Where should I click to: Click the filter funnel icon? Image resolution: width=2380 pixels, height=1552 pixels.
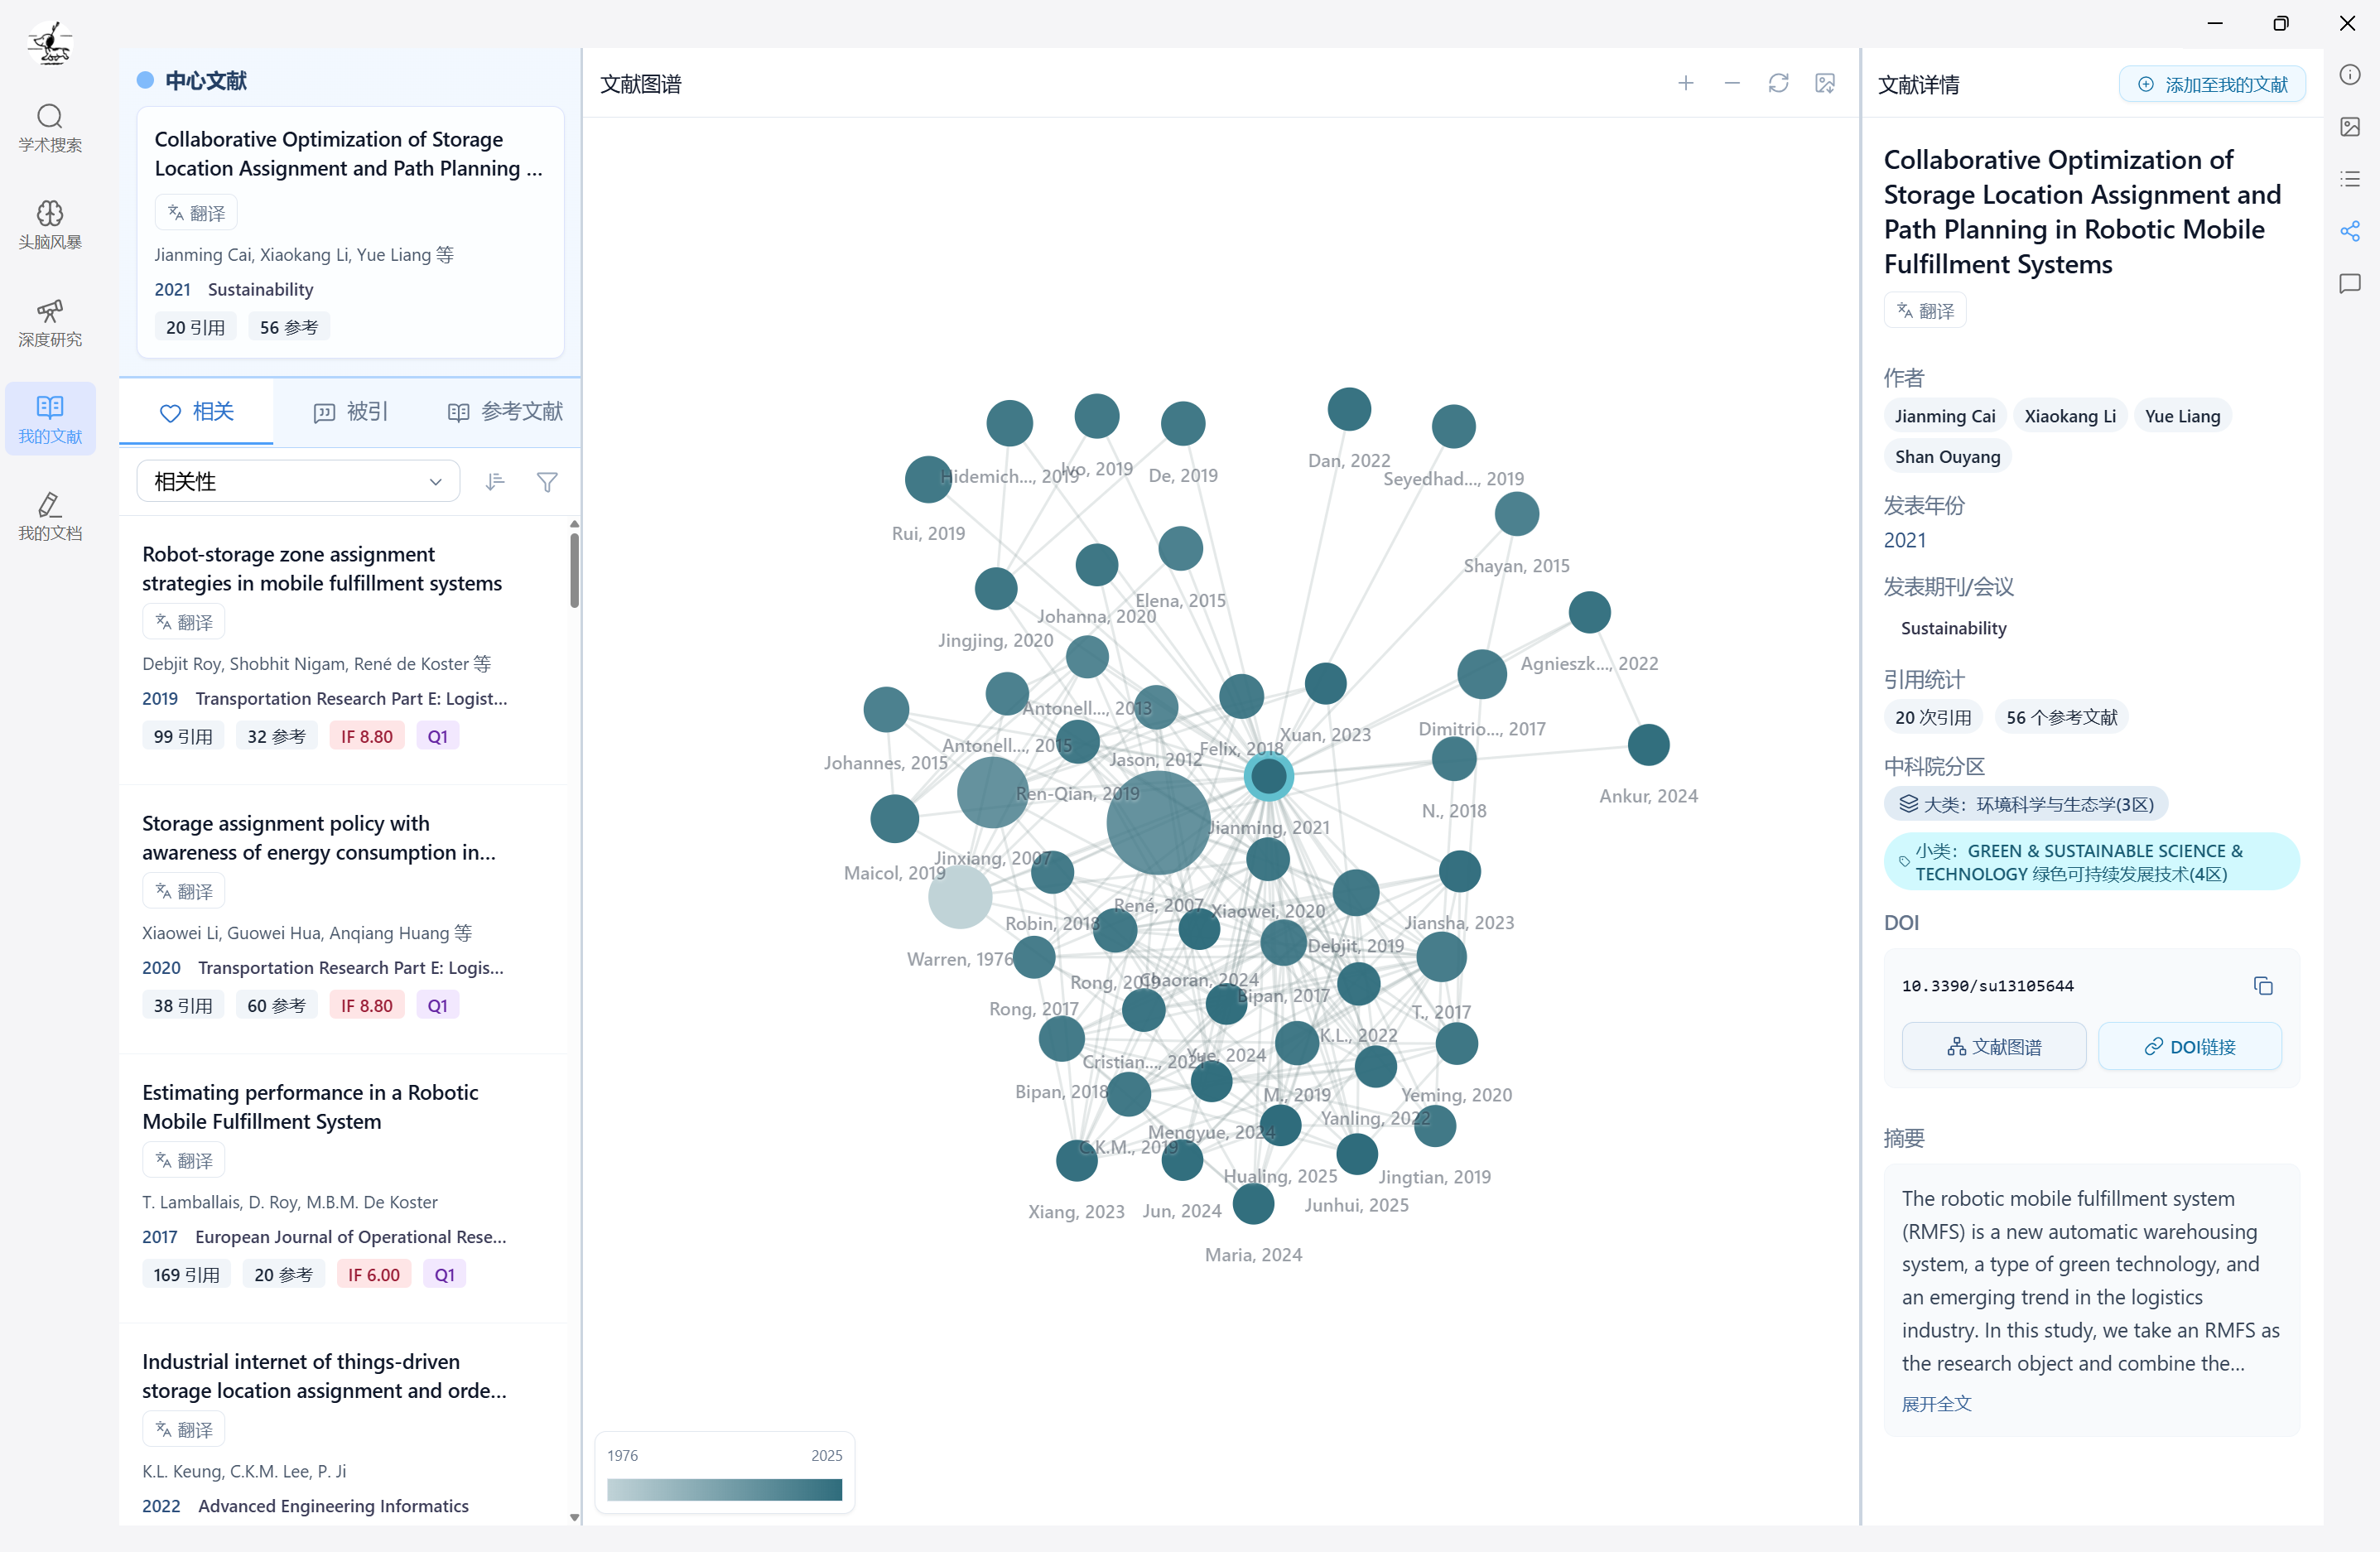click(x=547, y=482)
